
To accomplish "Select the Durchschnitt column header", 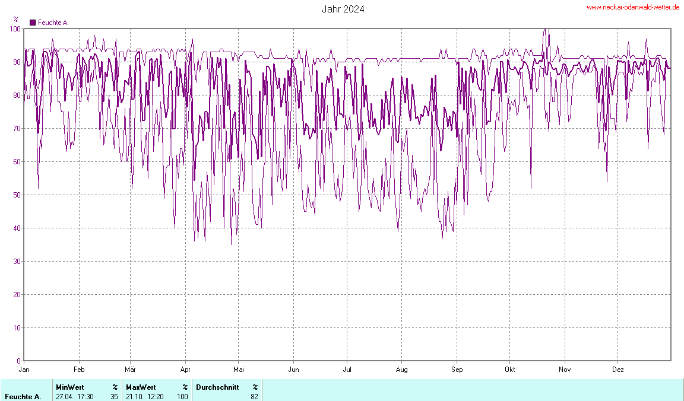I will point(217,387).
